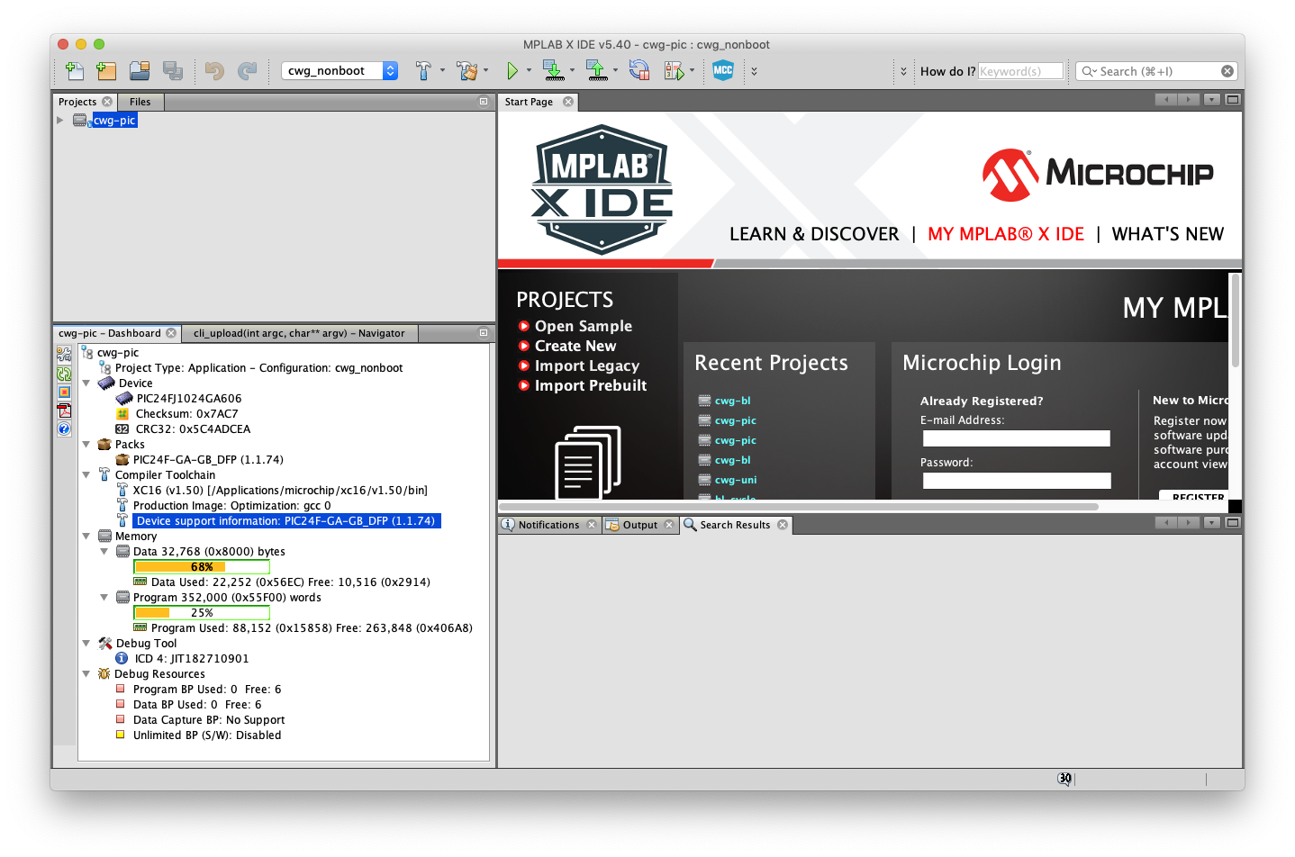Click the Undo arrow in the toolbar

pos(214,71)
